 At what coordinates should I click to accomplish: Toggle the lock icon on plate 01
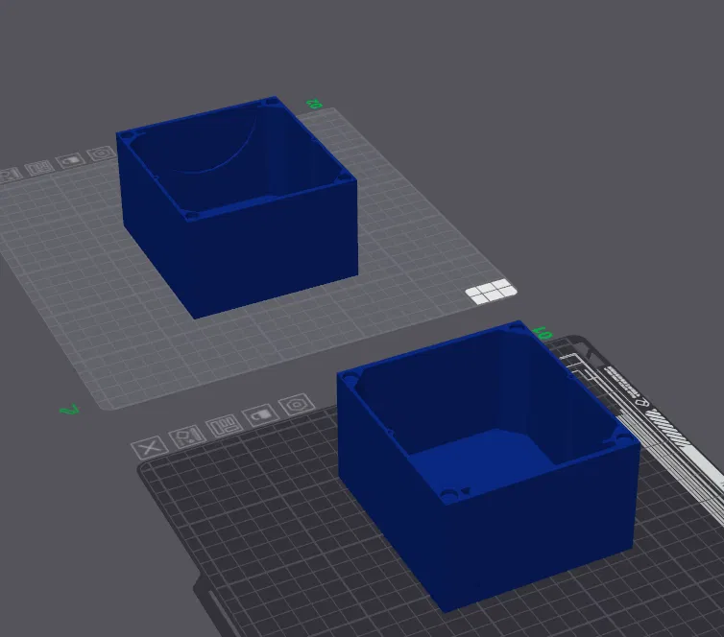pyautogui.click(x=260, y=415)
